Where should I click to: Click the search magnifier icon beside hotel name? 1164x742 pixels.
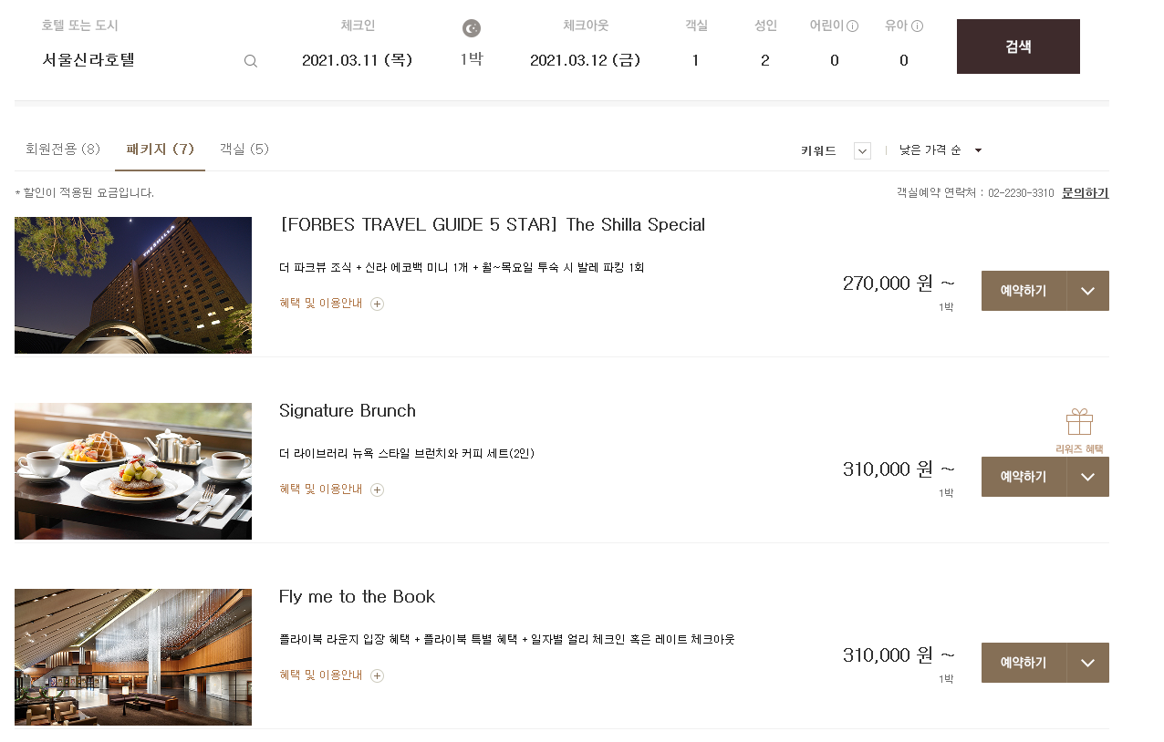tap(251, 61)
